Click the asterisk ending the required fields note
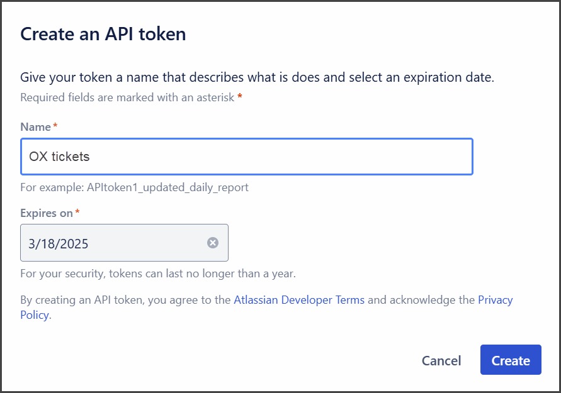The image size is (561, 393). click(240, 97)
